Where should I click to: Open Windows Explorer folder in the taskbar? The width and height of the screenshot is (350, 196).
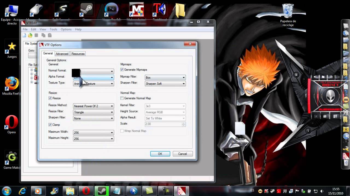pos(70,191)
